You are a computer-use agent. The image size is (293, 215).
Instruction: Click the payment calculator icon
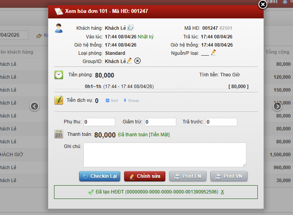coord(59,134)
